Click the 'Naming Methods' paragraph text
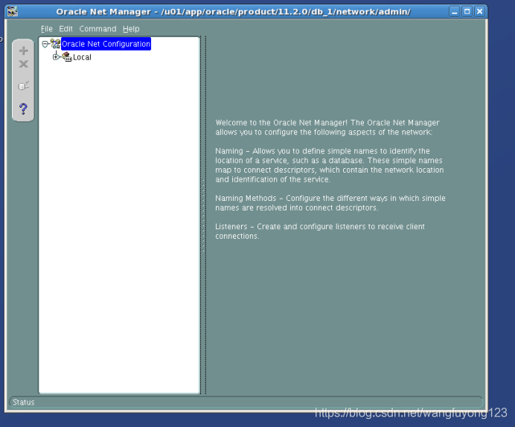Image resolution: width=515 pixels, height=427 pixels. pos(330,203)
